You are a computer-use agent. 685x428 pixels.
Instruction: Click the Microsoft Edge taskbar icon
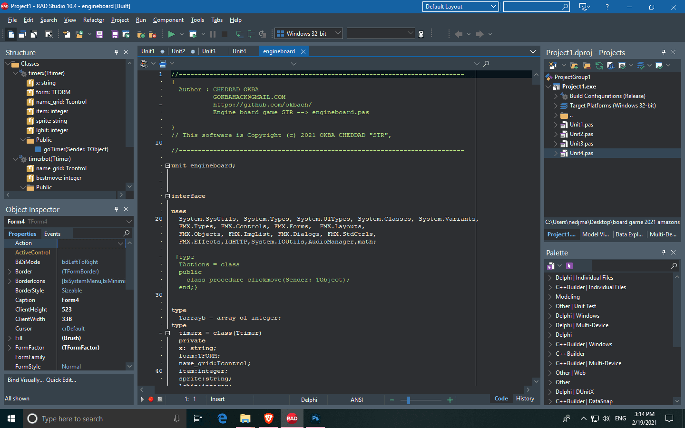click(x=222, y=418)
